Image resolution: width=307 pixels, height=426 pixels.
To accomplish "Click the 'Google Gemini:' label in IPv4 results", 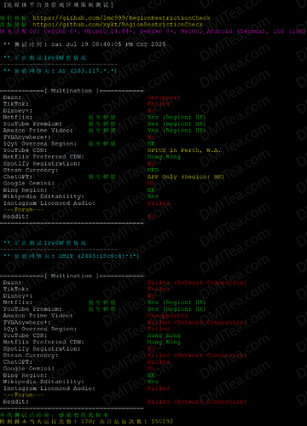I will [29, 184].
